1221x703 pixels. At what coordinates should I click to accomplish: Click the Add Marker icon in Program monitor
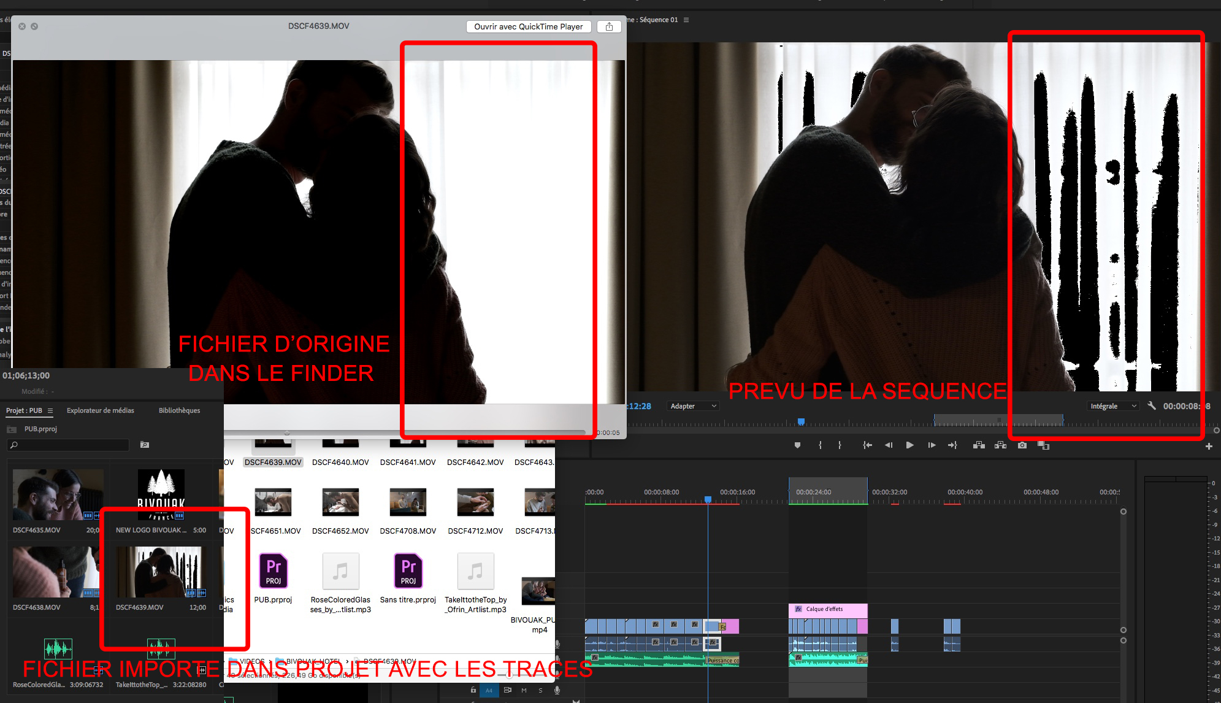point(797,445)
